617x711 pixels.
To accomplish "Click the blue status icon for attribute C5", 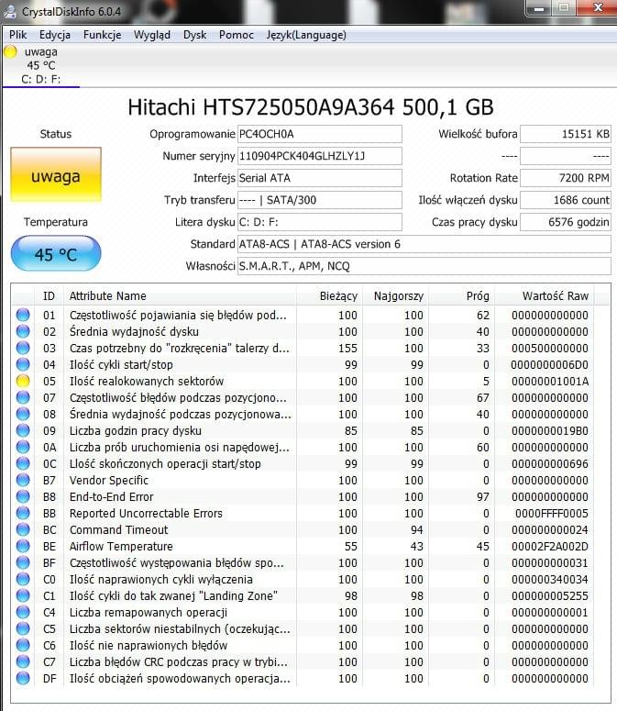I will coord(23,628).
